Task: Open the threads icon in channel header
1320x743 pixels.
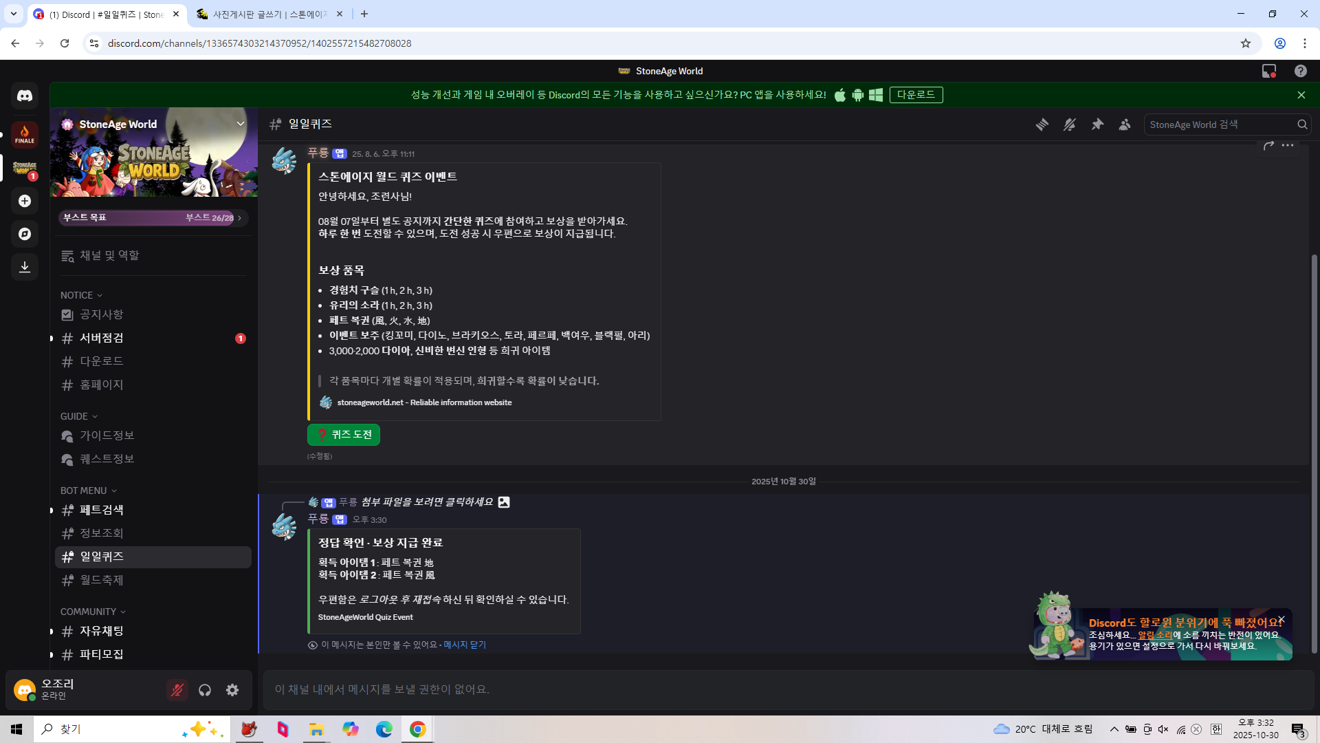Action: (1042, 125)
